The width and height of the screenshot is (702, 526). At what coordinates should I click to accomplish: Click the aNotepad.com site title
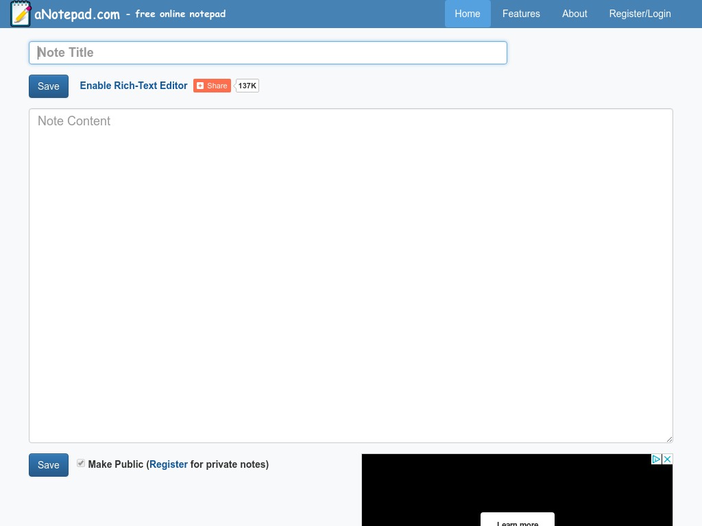77,14
